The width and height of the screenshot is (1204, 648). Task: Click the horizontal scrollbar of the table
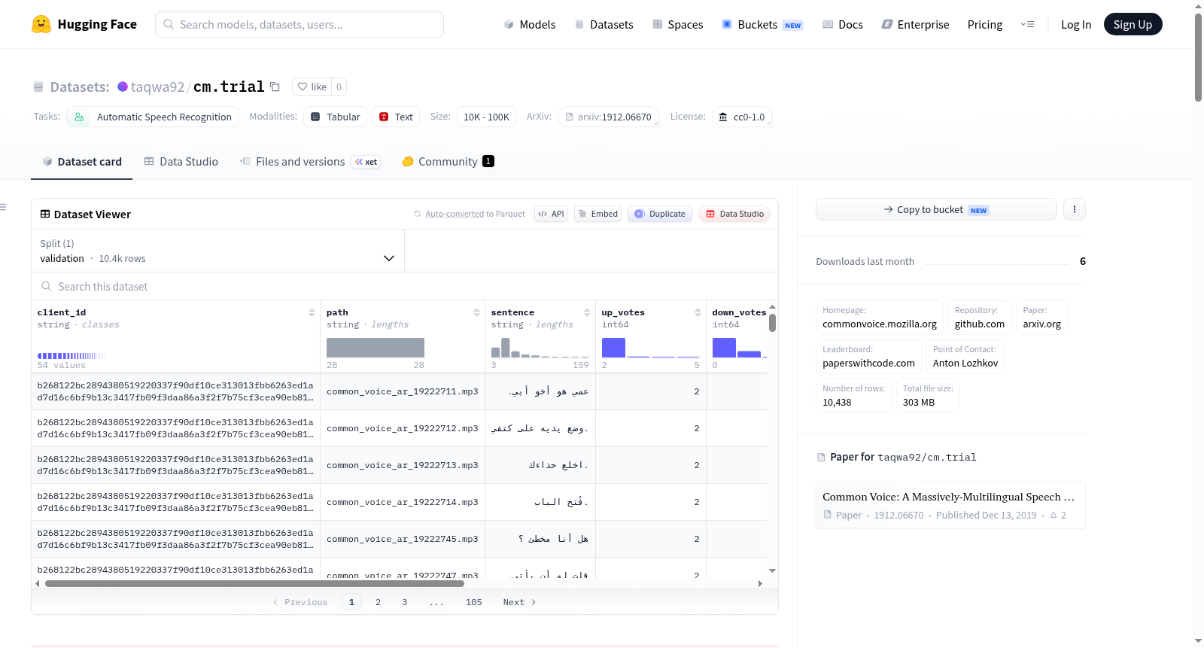[x=254, y=583]
